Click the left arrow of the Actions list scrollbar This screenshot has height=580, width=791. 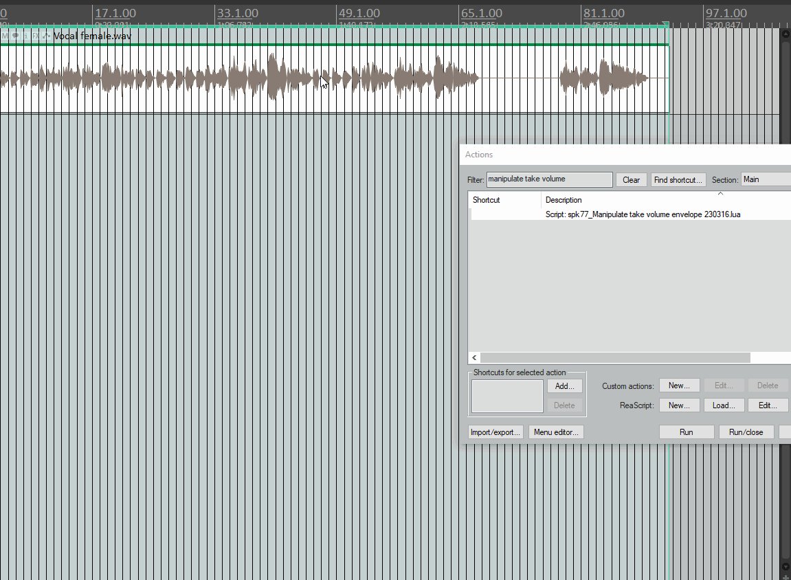474,357
